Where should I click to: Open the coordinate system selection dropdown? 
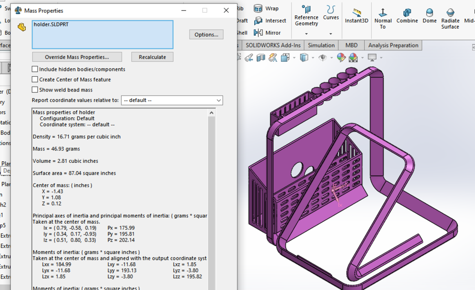(219, 100)
